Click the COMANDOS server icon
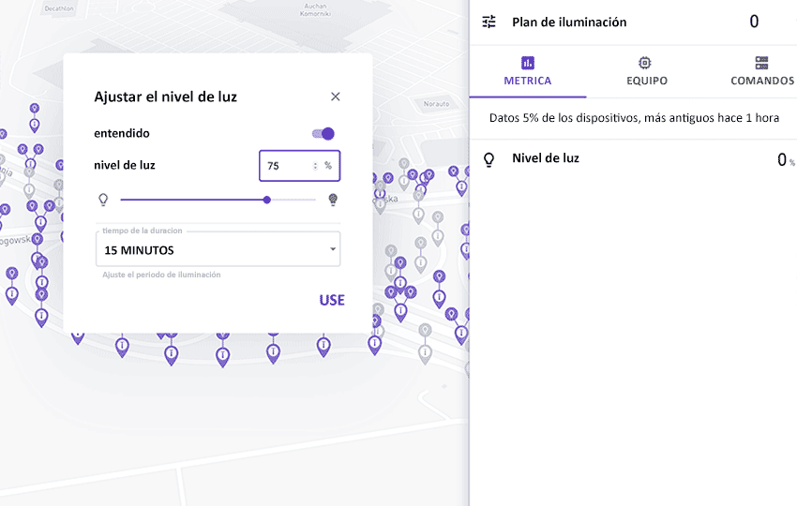The image size is (797, 506). (x=761, y=63)
